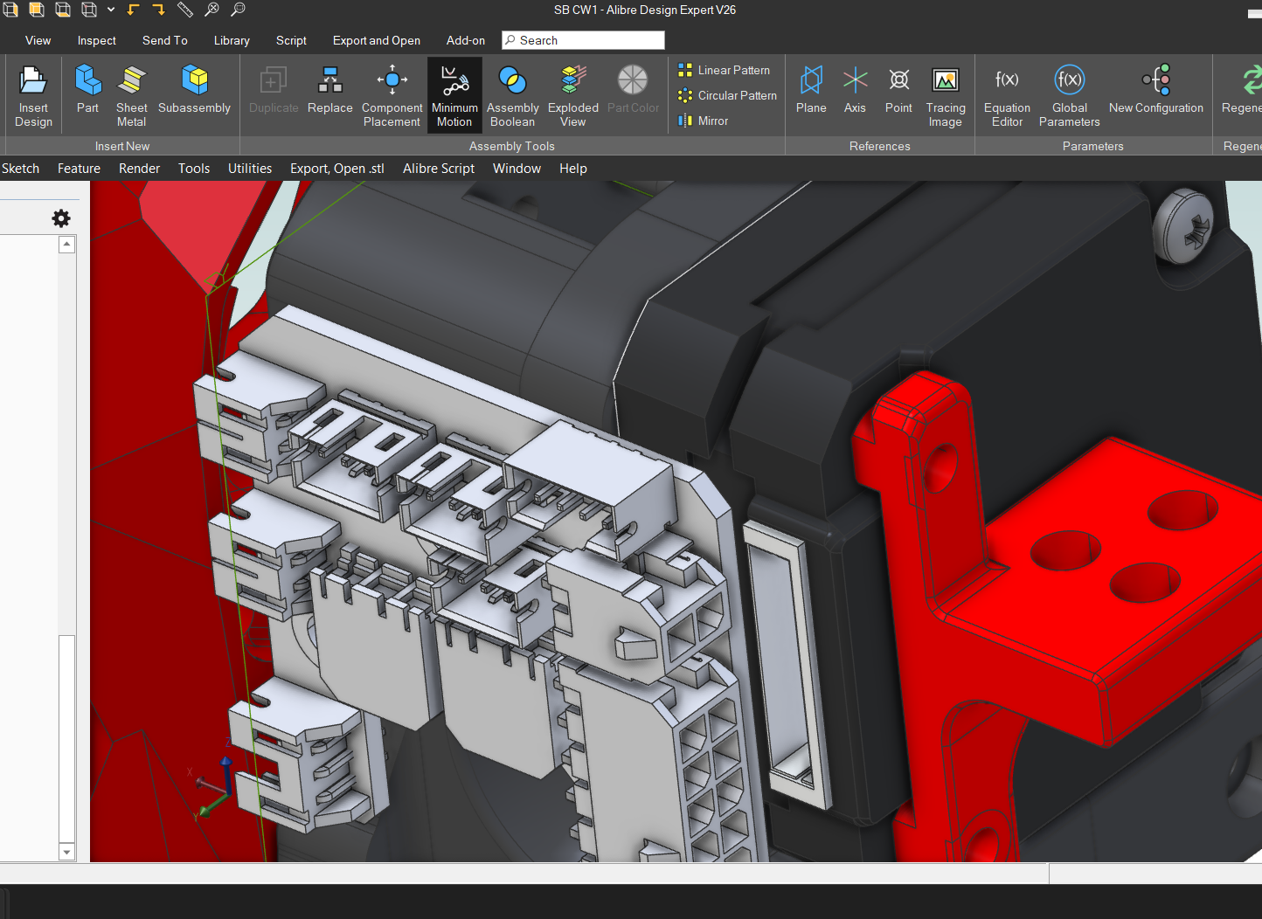The image size is (1262, 919).
Task: Select the front view cube icon
Action: pos(37,10)
